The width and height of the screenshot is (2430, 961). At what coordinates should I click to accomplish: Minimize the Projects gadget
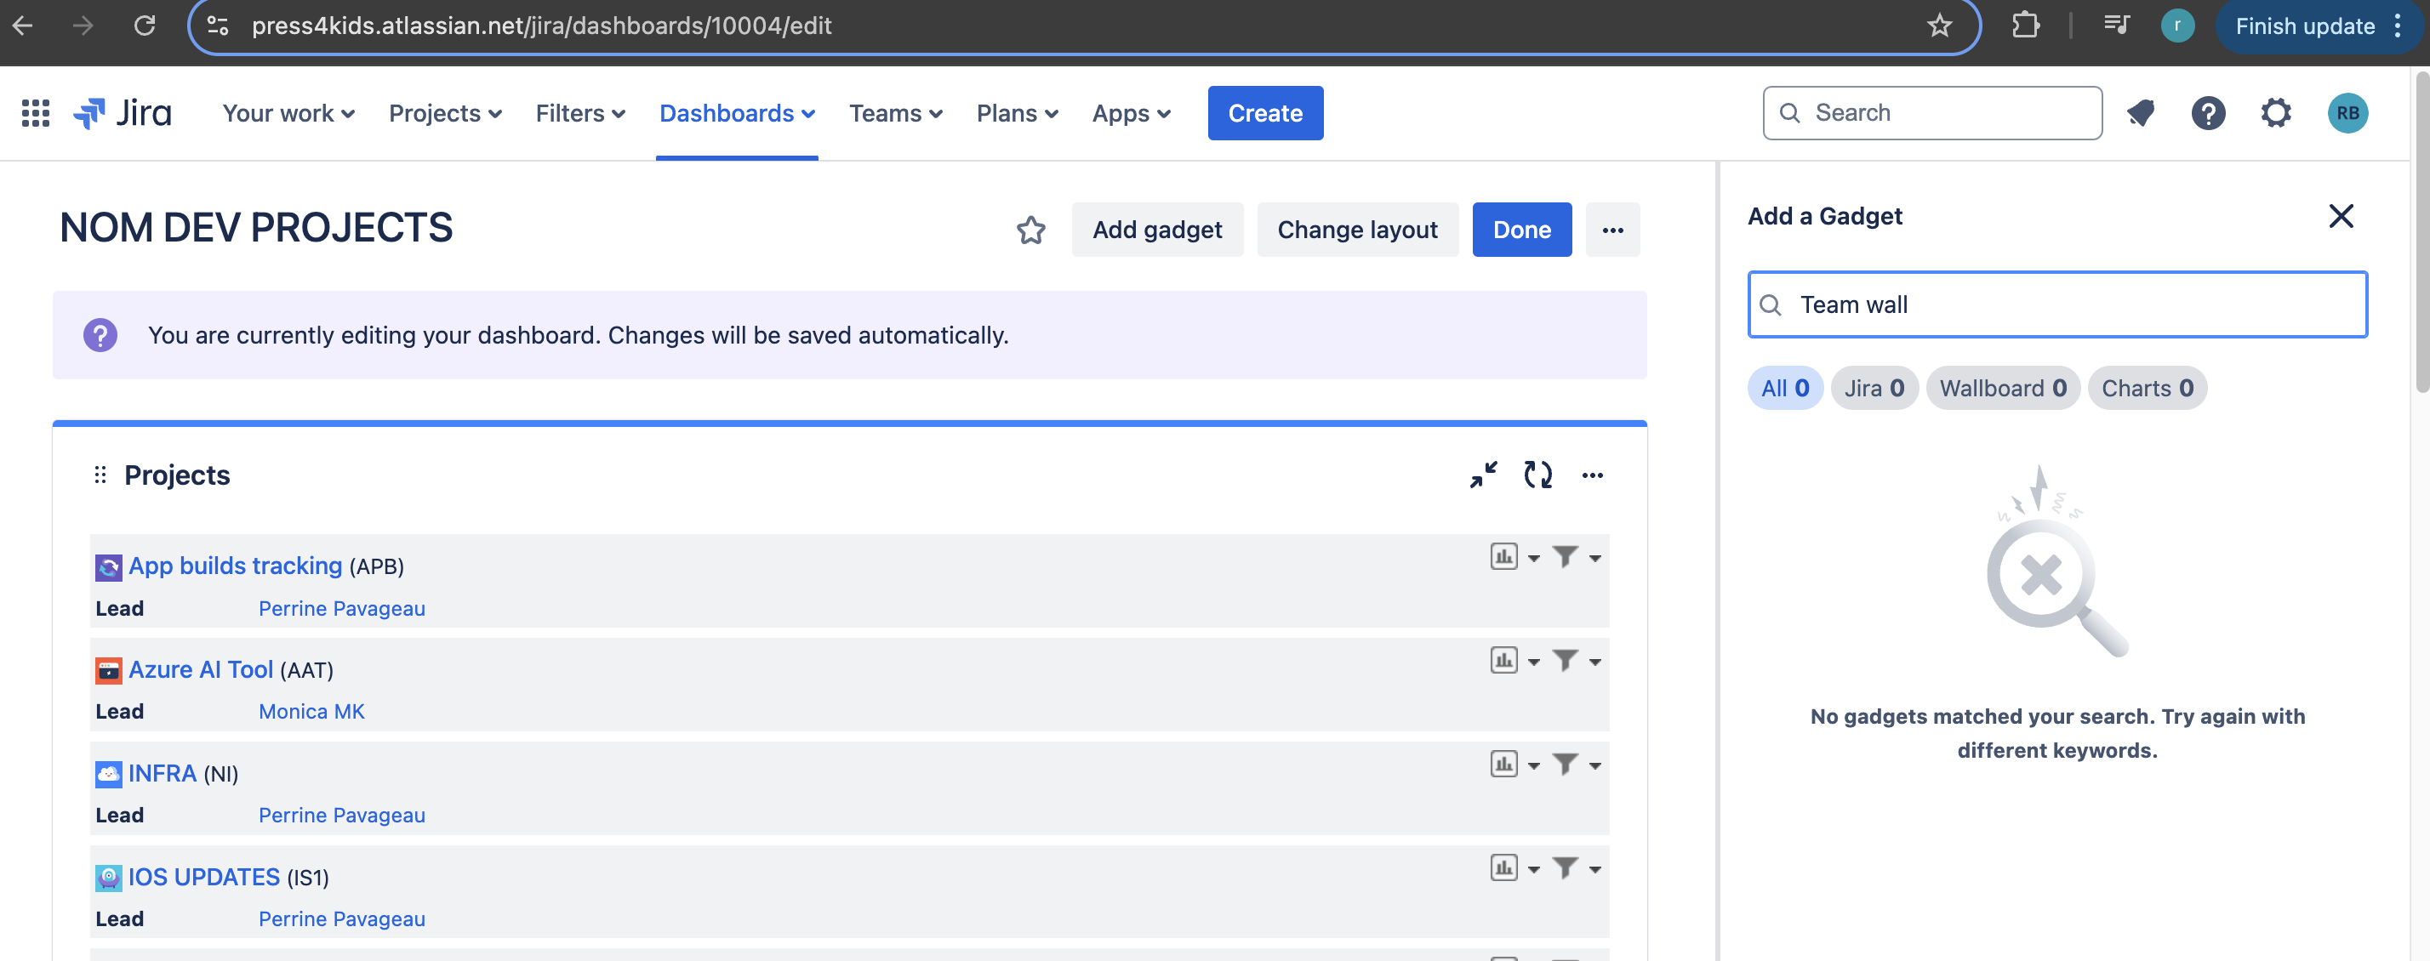click(1483, 475)
